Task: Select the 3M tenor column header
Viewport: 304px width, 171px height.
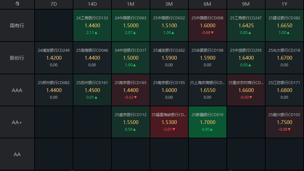Action: 169,4
